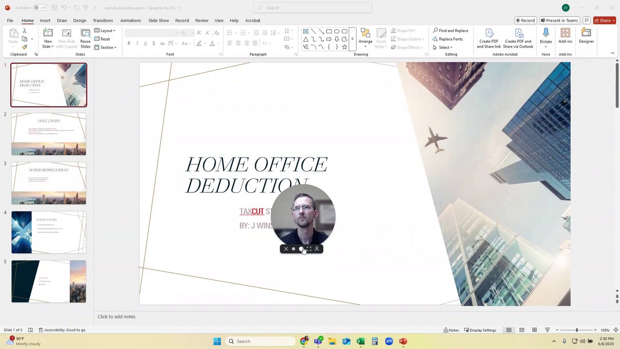Switch to the Insert tab
The height and width of the screenshot is (349, 620).
click(45, 20)
